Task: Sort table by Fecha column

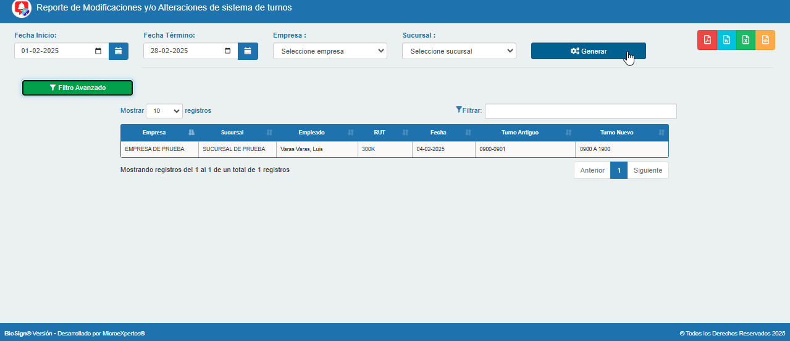Action: click(x=443, y=133)
